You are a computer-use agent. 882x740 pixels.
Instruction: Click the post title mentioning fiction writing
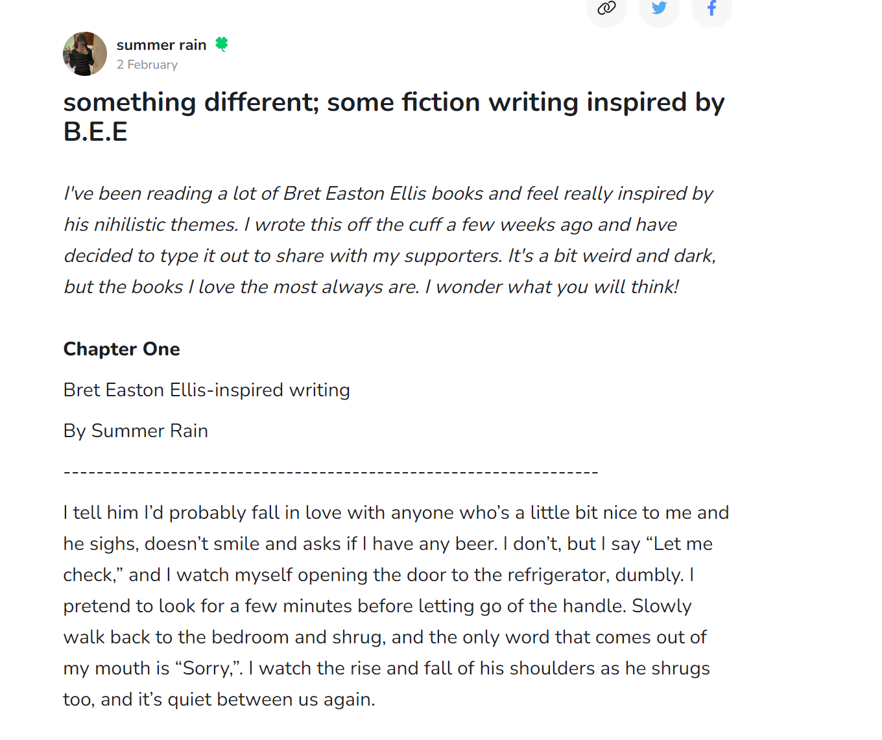[x=394, y=102]
